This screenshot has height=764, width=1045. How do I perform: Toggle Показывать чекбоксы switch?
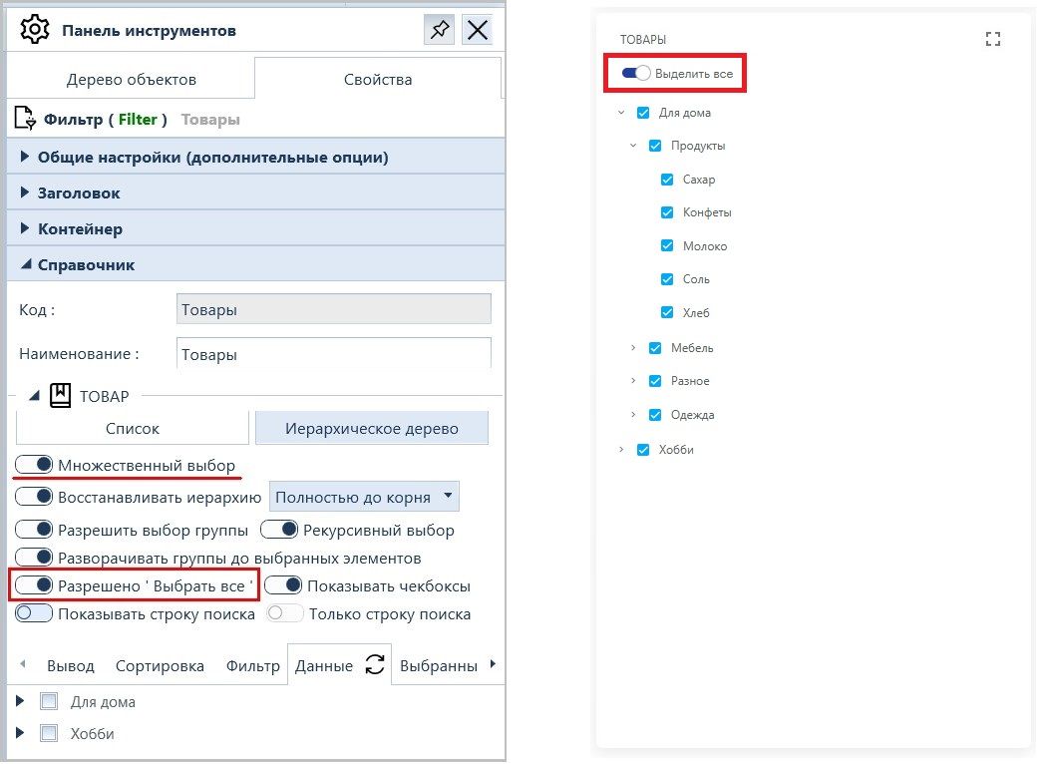point(283,585)
